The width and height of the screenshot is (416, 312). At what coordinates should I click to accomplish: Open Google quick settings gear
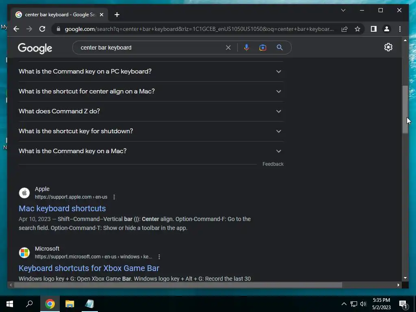(x=388, y=47)
